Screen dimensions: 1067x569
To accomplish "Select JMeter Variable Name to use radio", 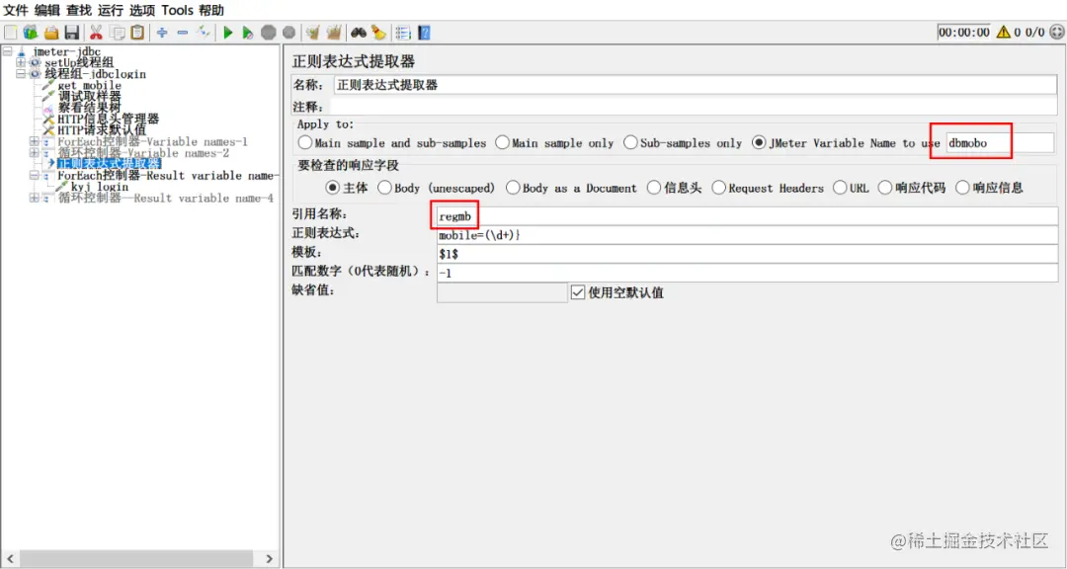I will (759, 143).
